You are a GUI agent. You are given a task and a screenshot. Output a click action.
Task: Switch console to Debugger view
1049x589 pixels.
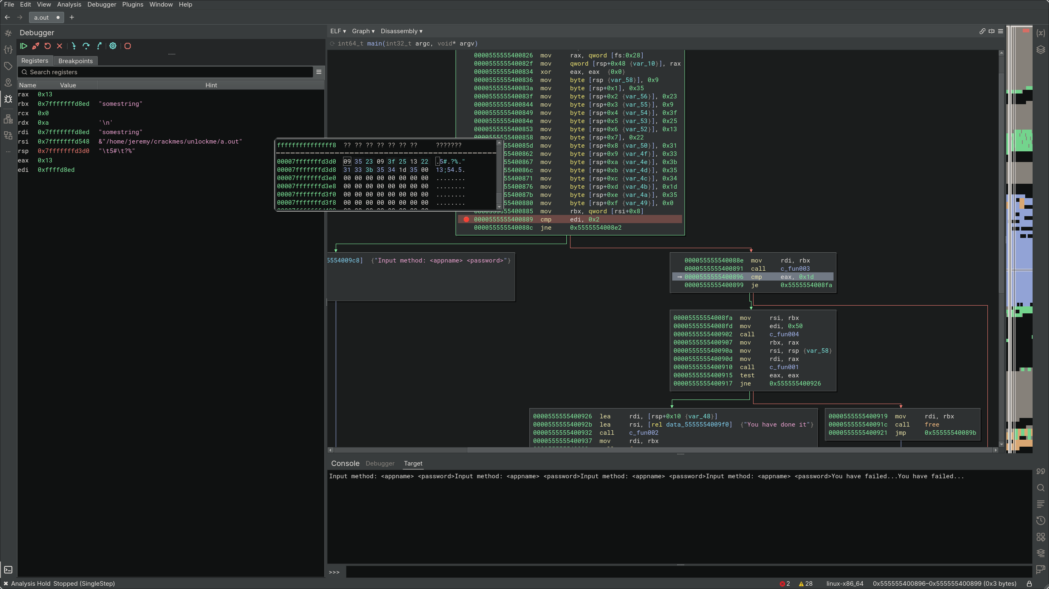pyautogui.click(x=380, y=463)
